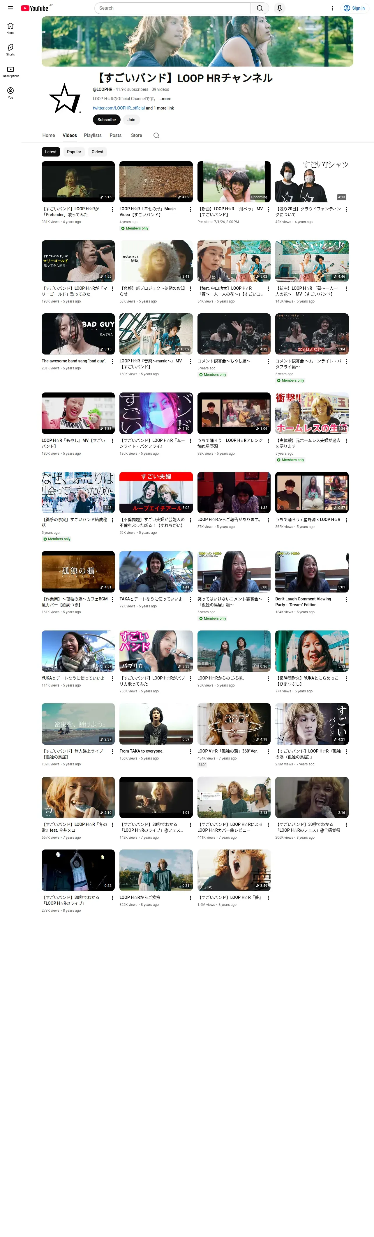Open the You section in the sidebar
This screenshot has width=374, height=1237.
coord(10,93)
